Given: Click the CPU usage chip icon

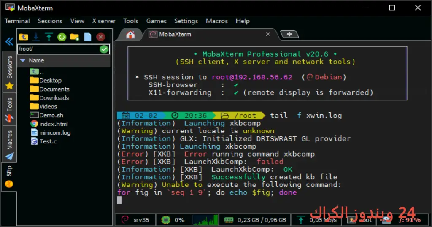Looking at the screenshot, I should click(x=166, y=220).
